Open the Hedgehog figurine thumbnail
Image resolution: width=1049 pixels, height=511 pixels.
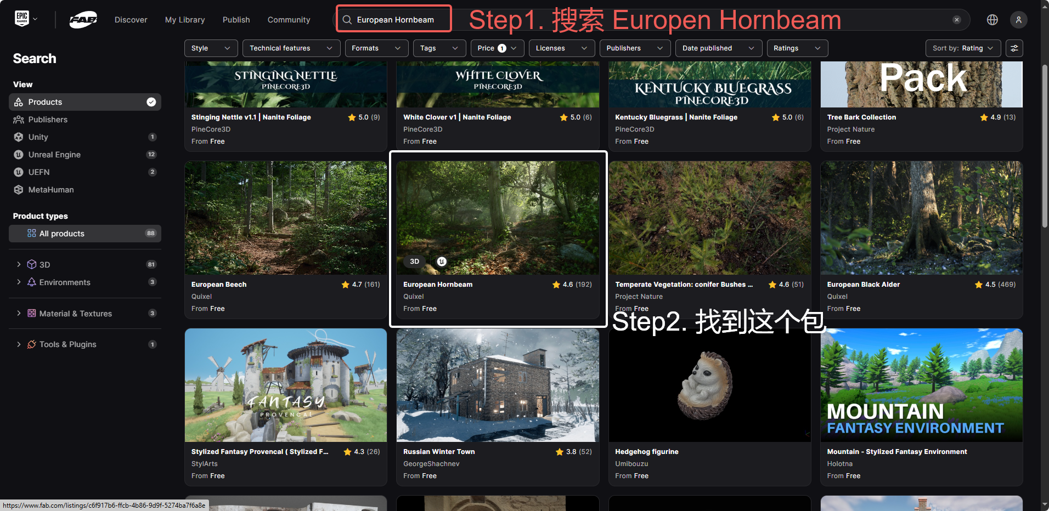tap(709, 385)
